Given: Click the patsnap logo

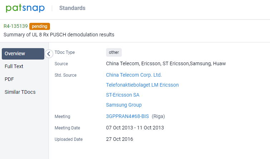Looking at the screenshot, I should point(25,8).
